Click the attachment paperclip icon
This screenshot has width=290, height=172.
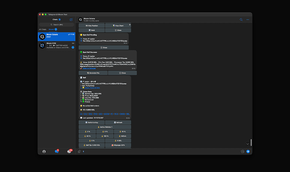click(x=80, y=151)
